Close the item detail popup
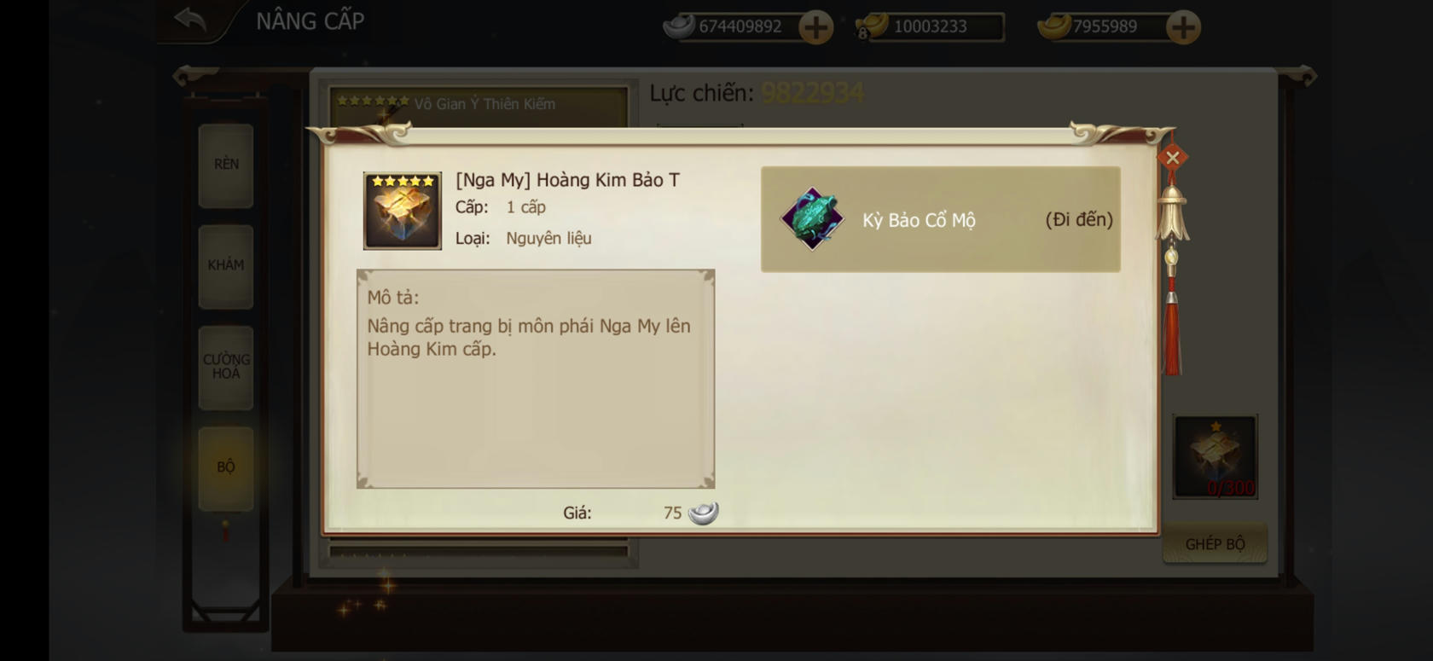This screenshot has height=661, width=1433. pyautogui.click(x=1173, y=157)
